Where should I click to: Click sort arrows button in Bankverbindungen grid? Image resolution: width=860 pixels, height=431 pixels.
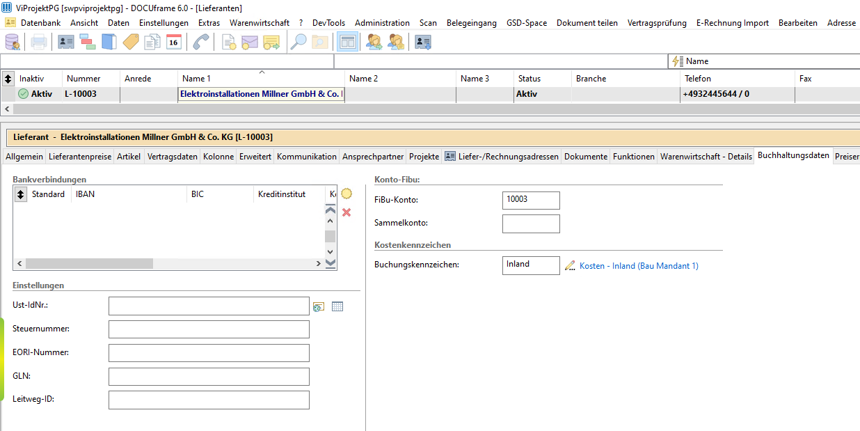tap(20, 195)
